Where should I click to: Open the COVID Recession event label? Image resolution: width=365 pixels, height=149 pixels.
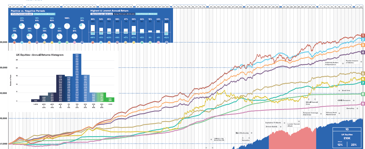(x=344, y=100)
